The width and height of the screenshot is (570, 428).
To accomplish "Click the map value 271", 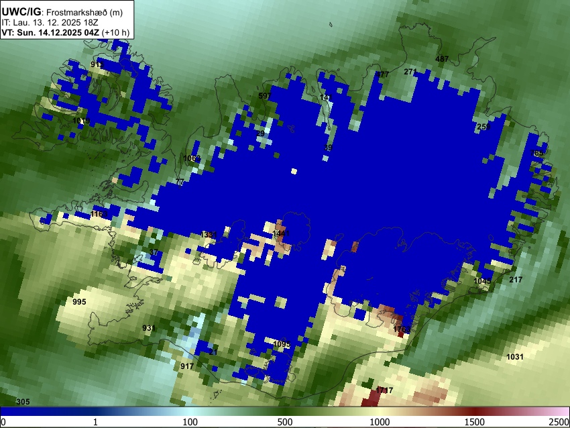I will point(410,72).
